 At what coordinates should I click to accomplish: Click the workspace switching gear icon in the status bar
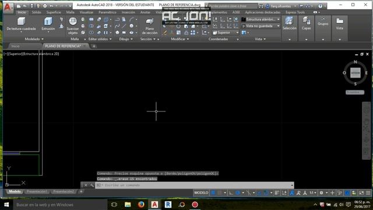pyautogui.click(x=321, y=193)
